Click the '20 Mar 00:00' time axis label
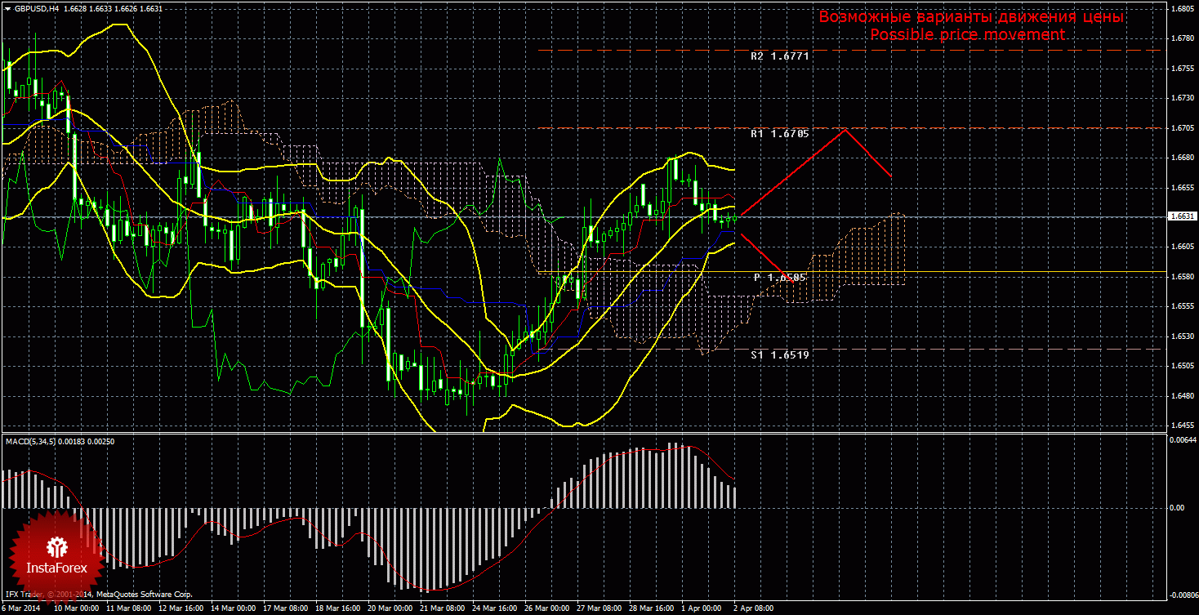 tap(387, 608)
